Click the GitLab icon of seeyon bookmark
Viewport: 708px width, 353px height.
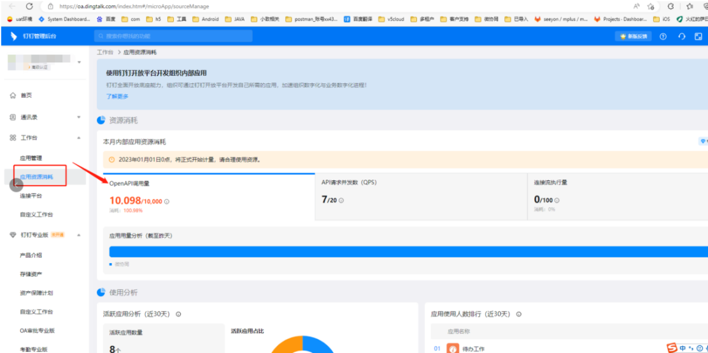(x=538, y=19)
